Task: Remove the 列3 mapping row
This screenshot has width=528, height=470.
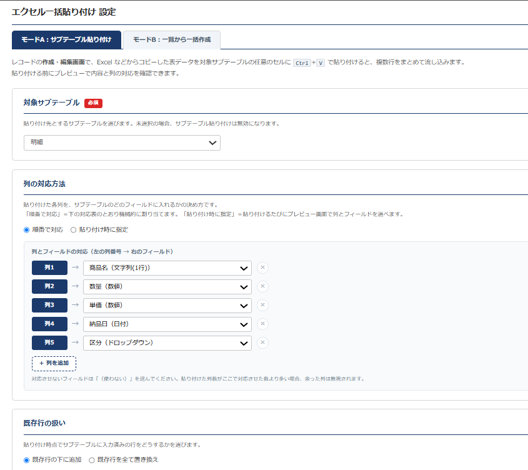Action: click(262, 305)
